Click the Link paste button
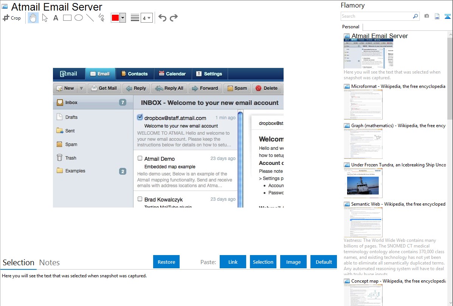This screenshot has height=306, width=453. [x=233, y=262]
